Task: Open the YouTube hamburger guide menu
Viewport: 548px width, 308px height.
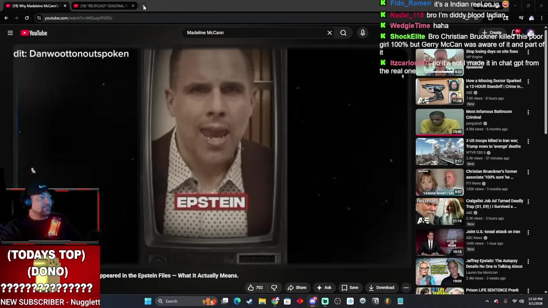Action: (10, 33)
